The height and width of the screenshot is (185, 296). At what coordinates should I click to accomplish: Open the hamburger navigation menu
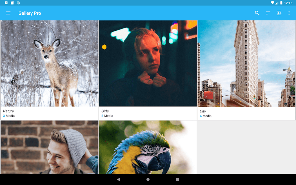click(x=8, y=13)
